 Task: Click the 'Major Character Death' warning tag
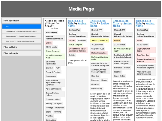[x=146, y=50]
